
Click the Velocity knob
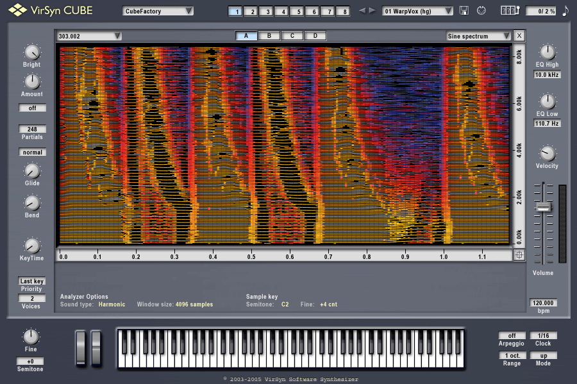click(548, 154)
